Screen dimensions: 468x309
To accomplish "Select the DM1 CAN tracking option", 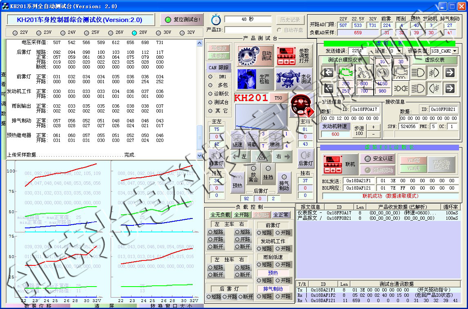I will click(x=210, y=77).
